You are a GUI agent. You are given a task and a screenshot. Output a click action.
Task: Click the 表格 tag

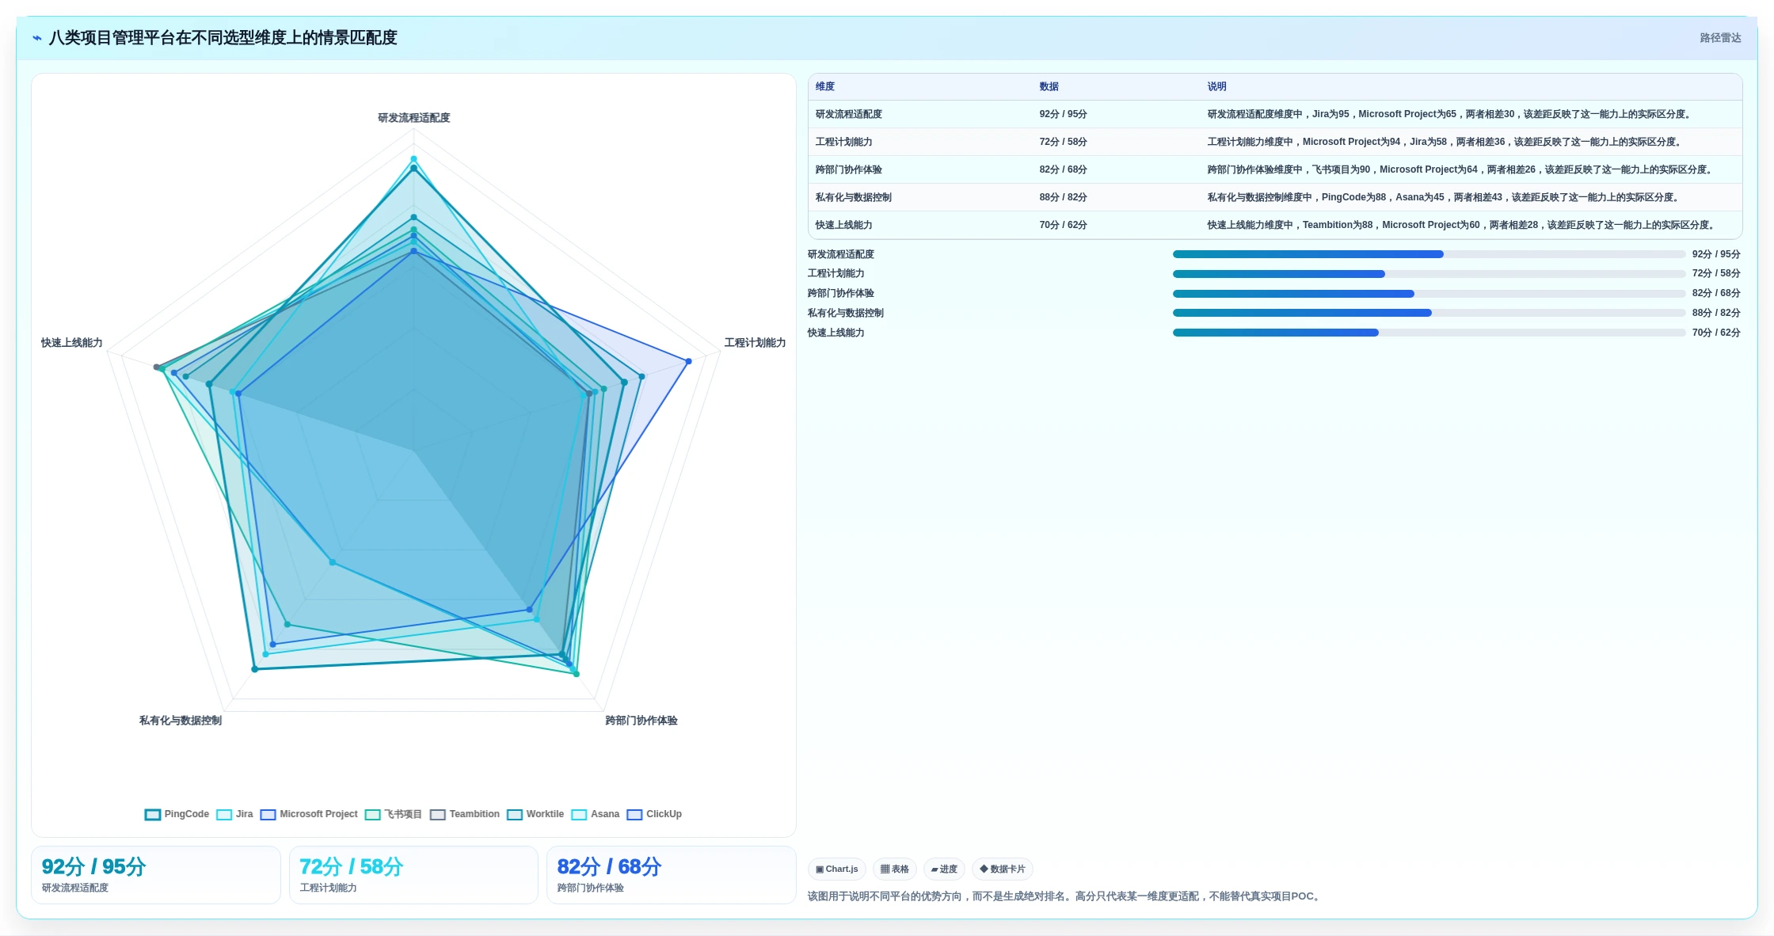point(895,869)
